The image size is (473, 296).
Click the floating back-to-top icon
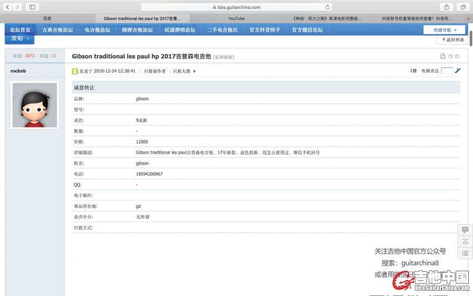click(465, 242)
